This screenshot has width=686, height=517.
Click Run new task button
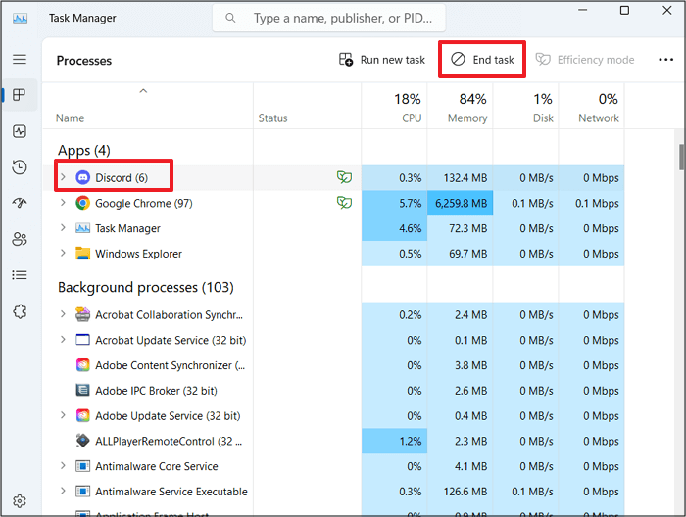(382, 60)
